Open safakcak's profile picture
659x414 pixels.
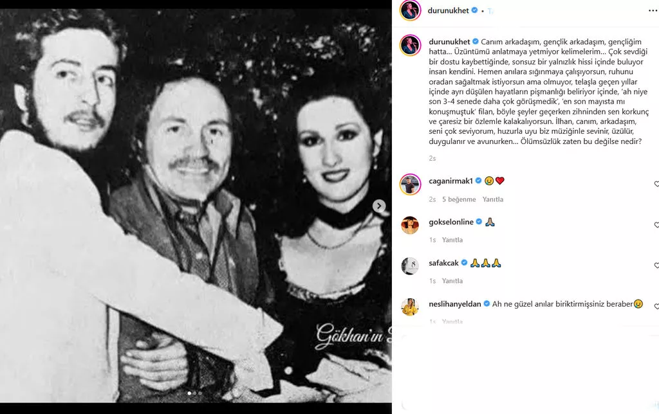pyautogui.click(x=410, y=265)
